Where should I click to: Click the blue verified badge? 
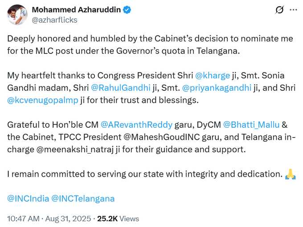coord(126,10)
